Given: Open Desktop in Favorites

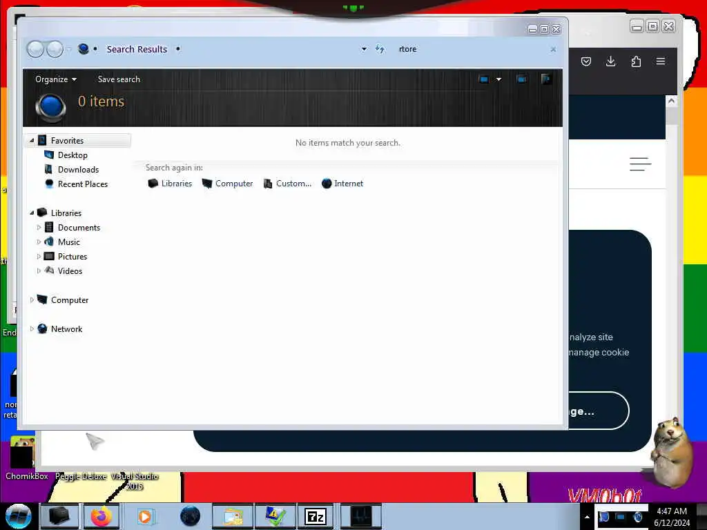Looking at the screenshot, I should 72,155.
